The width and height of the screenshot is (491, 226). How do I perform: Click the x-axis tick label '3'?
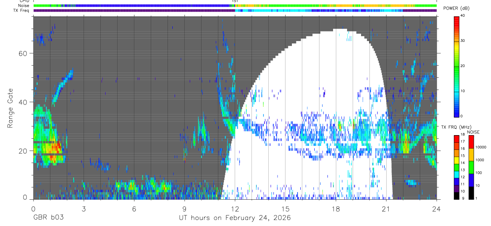[84, 209]
